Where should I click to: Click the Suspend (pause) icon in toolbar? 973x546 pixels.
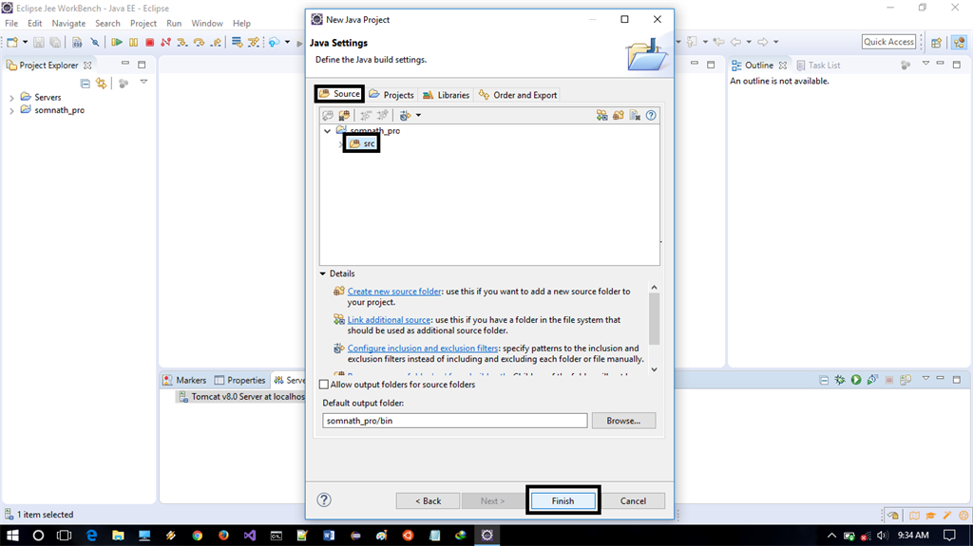(x=133, y=42)
